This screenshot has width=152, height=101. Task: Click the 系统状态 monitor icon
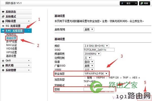[x=3, y=12]
